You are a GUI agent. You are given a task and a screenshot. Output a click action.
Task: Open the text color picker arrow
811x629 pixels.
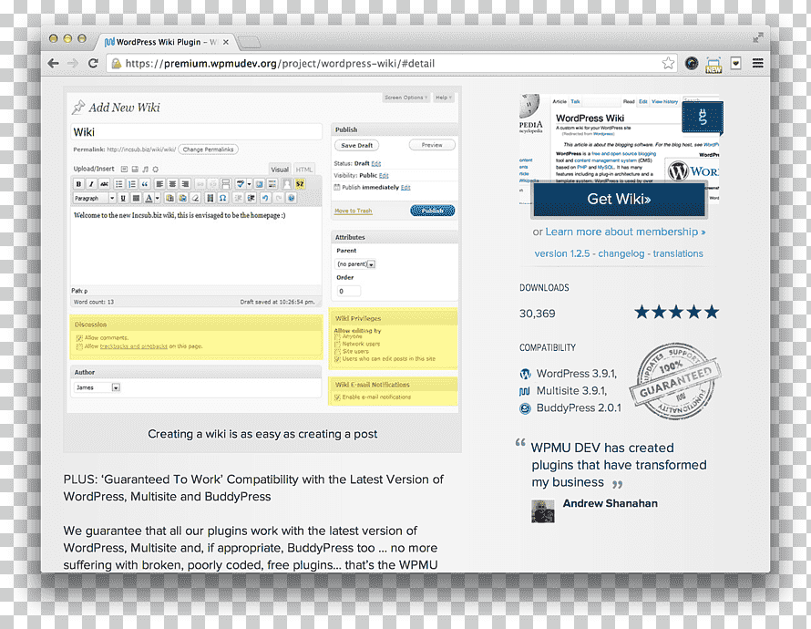pos(158,198)
